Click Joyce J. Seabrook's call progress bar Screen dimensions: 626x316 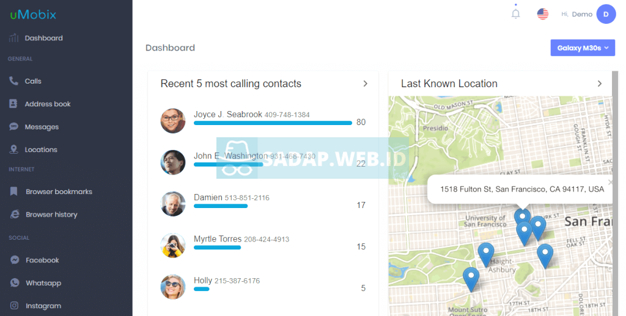click(273, 123)
